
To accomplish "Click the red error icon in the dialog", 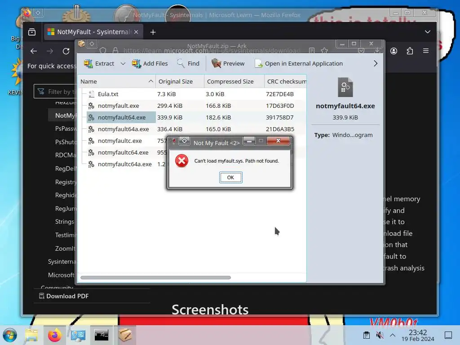I will [181, 161].
